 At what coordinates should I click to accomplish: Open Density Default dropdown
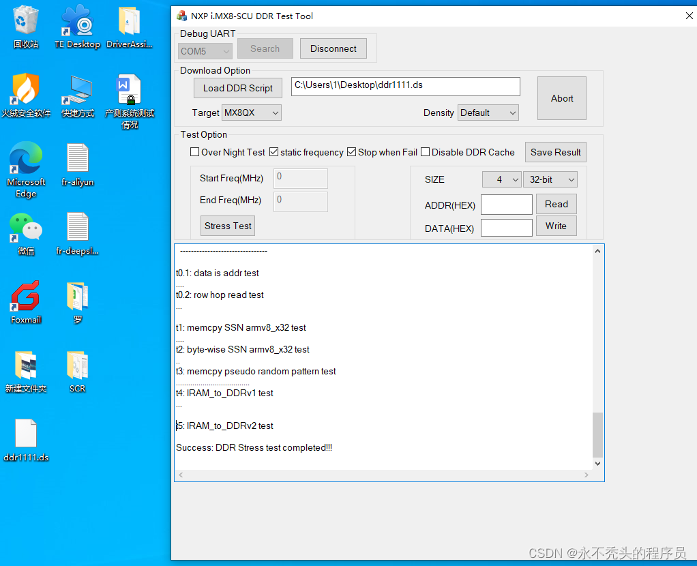[488, 113]
